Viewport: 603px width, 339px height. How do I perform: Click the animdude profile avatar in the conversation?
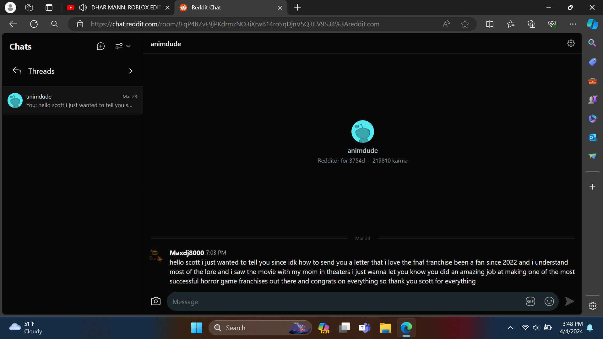[362, 132]
